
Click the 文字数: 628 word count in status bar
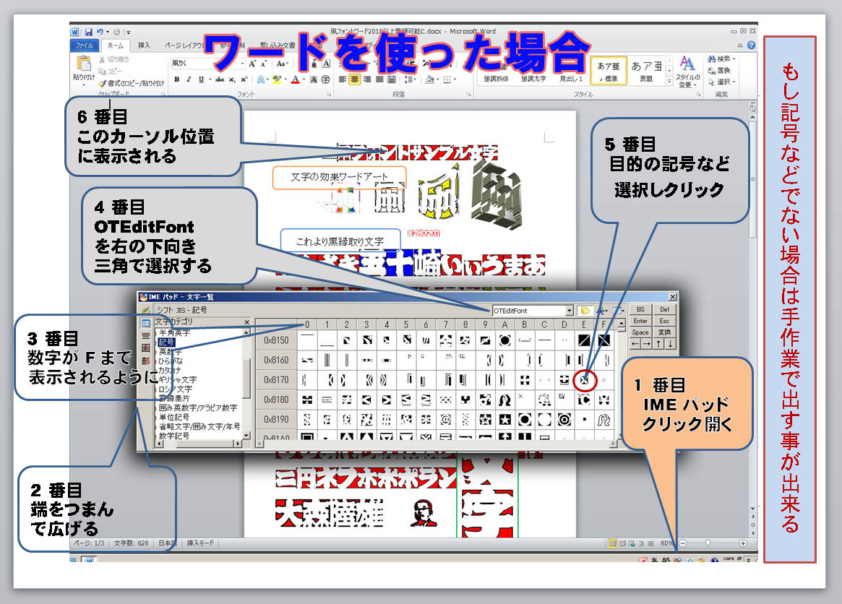pos(131,543)
